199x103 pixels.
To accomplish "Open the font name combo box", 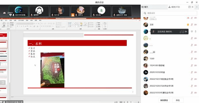I will click(x=25, y=23).
